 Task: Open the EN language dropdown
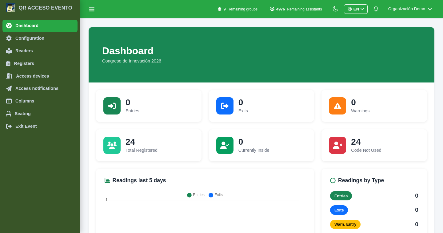pyautogui.click(x=356, y=9)
